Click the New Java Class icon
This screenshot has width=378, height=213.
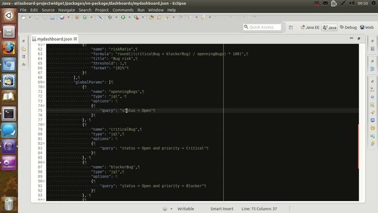pos(84,17)
